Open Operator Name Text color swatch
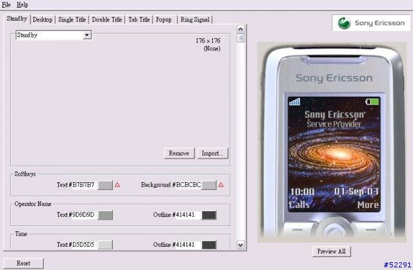This screenshot has width=413, height=270. click(x=105, y=215)
